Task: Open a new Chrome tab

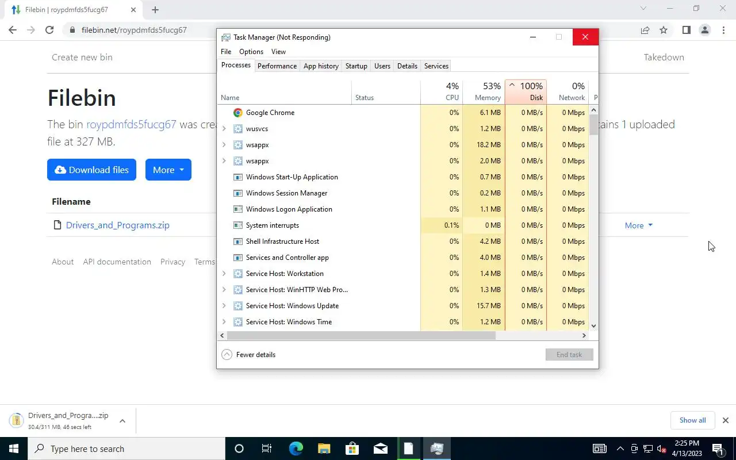Action: [155, 10]
